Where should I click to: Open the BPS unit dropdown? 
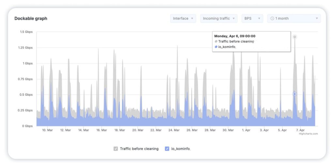tap(252, 19)
